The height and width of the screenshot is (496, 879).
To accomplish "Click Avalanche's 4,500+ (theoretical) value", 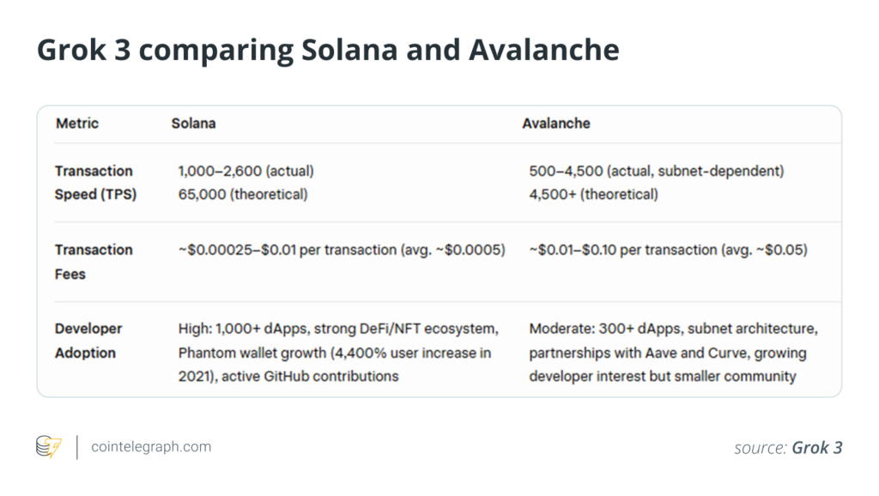I will [594, 195].
